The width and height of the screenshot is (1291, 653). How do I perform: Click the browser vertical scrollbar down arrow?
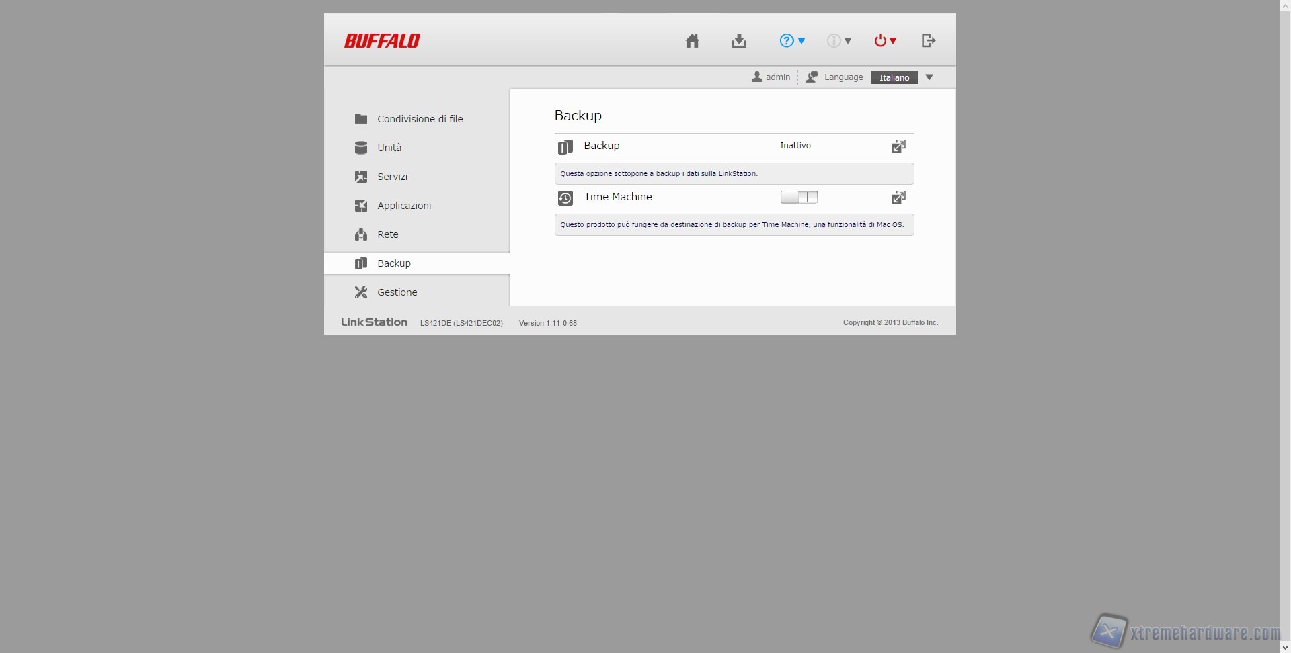point(1285,647)
